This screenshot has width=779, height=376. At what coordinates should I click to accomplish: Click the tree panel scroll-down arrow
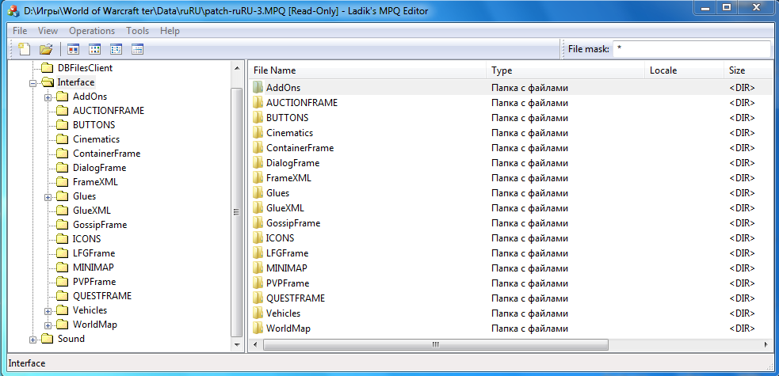tap(237, 344)
